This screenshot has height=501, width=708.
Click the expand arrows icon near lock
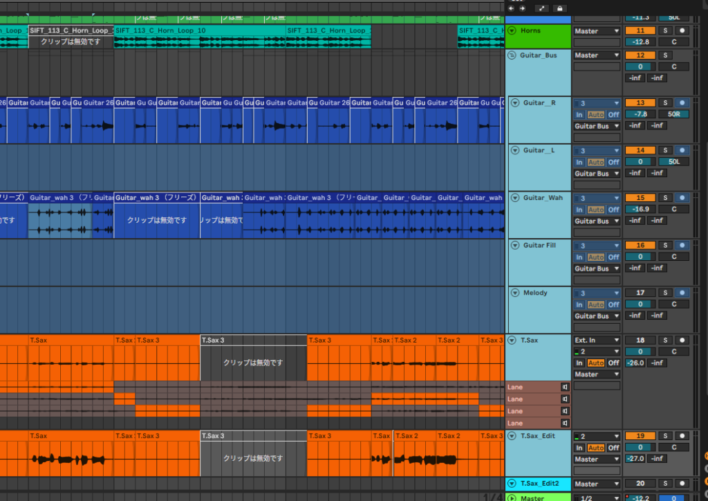point(541,8)
